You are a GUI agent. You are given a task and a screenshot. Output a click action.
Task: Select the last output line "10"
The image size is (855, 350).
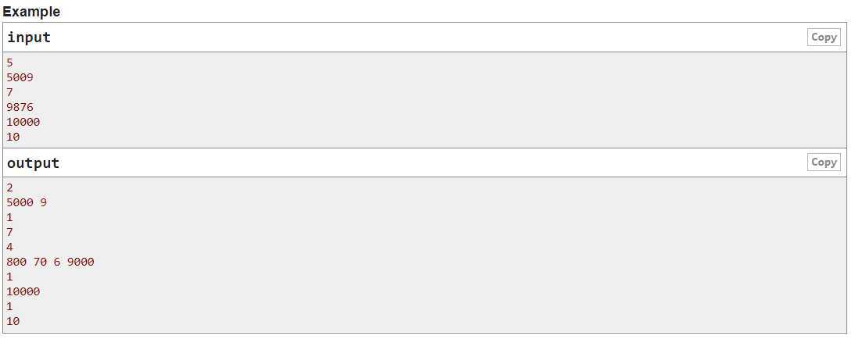(13, 320)
